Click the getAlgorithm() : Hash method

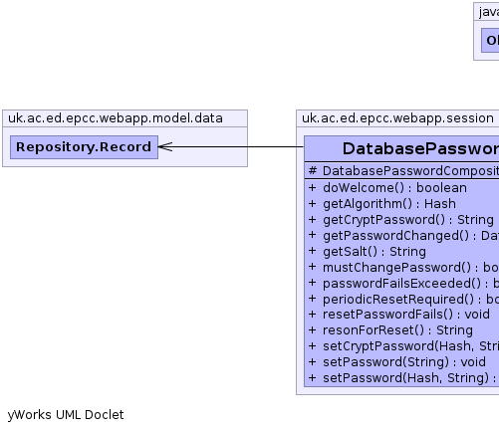coord(381,204)
